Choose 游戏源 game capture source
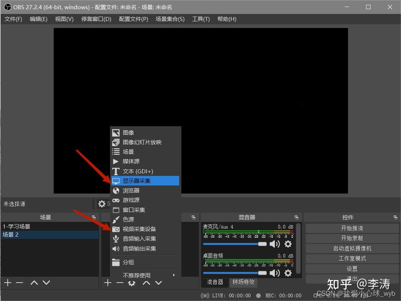401x301 pixels. click(145, 200)
